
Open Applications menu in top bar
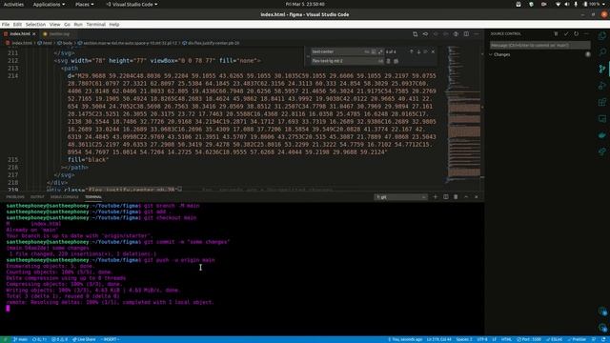49,4
